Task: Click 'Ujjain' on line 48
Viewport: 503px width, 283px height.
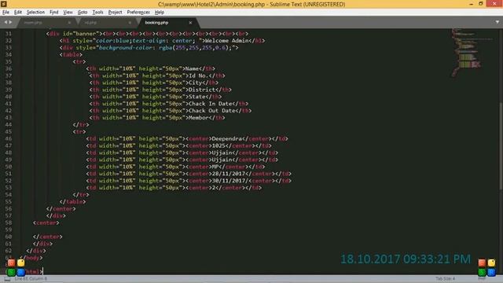Action: tap(222, 153)
